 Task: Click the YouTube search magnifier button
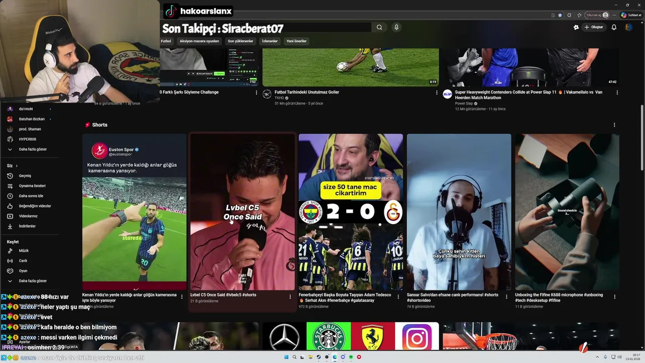[x=379, y=27]
